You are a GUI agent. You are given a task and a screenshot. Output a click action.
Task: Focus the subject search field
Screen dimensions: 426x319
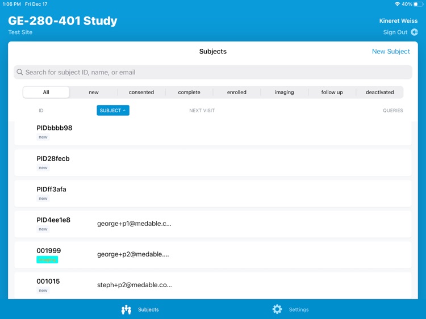click(x=213, y=72)
